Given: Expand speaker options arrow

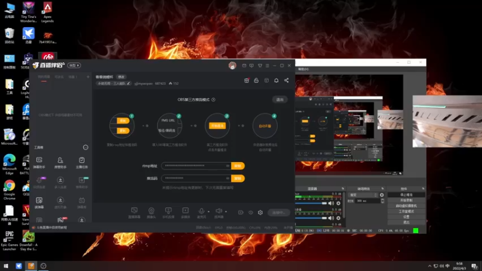Looking at the screenshot, I should tap(226, 211).
